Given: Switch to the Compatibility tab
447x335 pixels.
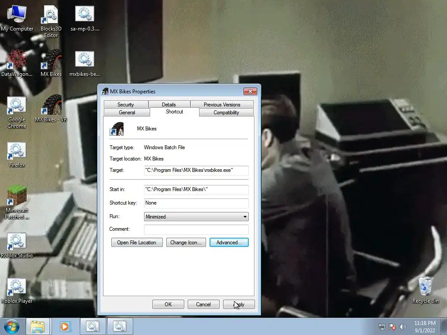Looking at the screenshot, I should tap(227, 113).
